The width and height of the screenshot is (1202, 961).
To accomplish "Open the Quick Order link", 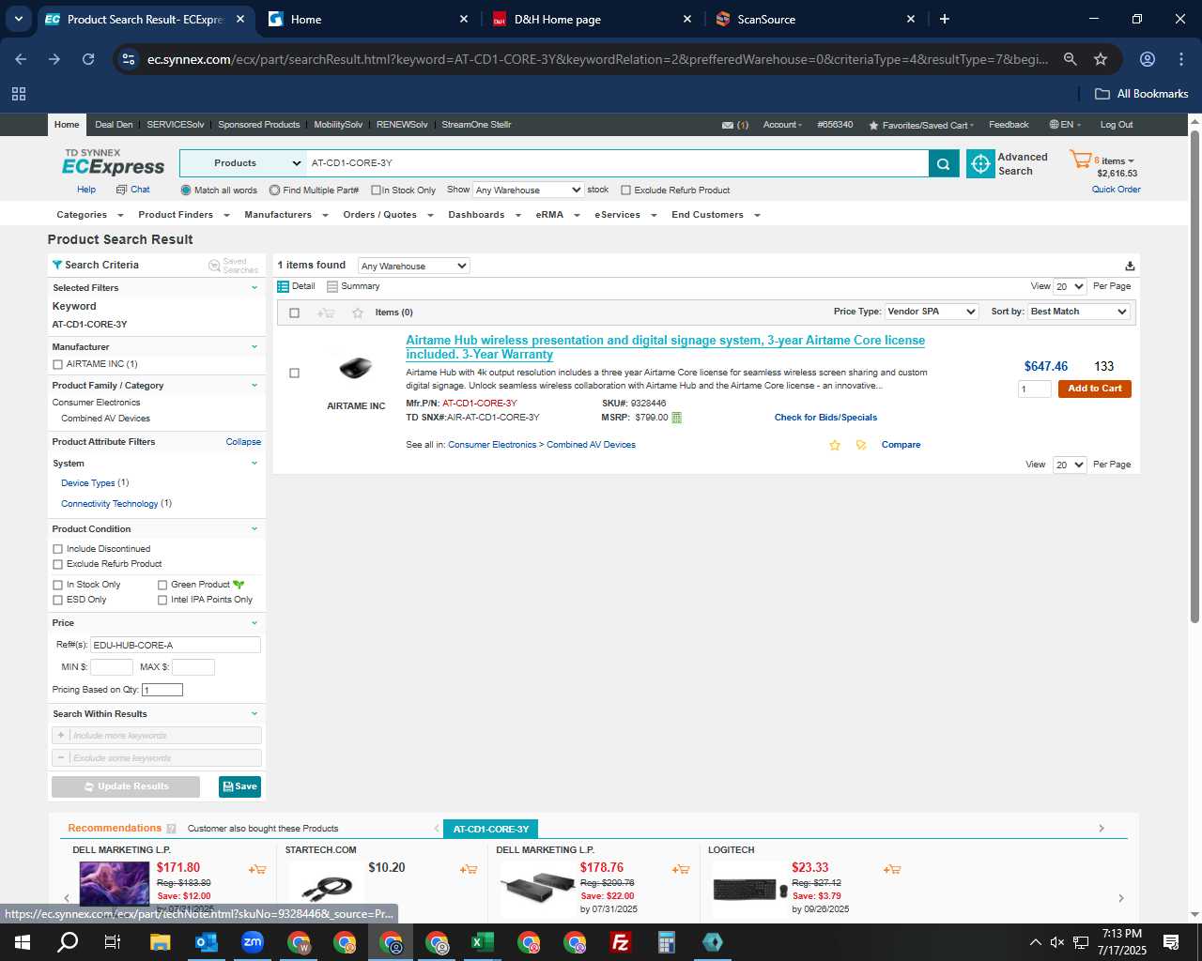I will tap(1116, 190).
